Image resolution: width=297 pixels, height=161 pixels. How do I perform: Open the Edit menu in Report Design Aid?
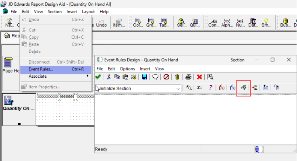coord(25,12)
